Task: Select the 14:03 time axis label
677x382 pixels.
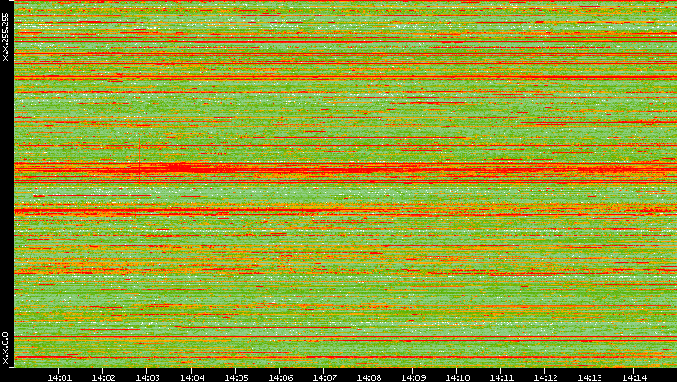Action: 147,377
